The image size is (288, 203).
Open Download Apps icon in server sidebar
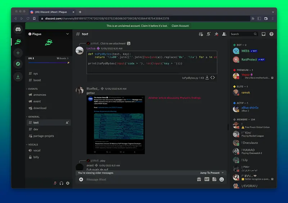[18, 77]
